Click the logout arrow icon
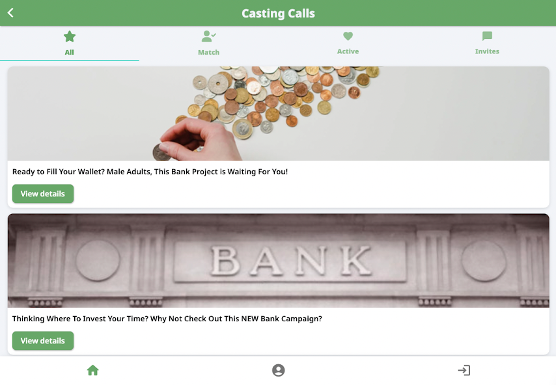Screen dimensions: 556x385 464,370
